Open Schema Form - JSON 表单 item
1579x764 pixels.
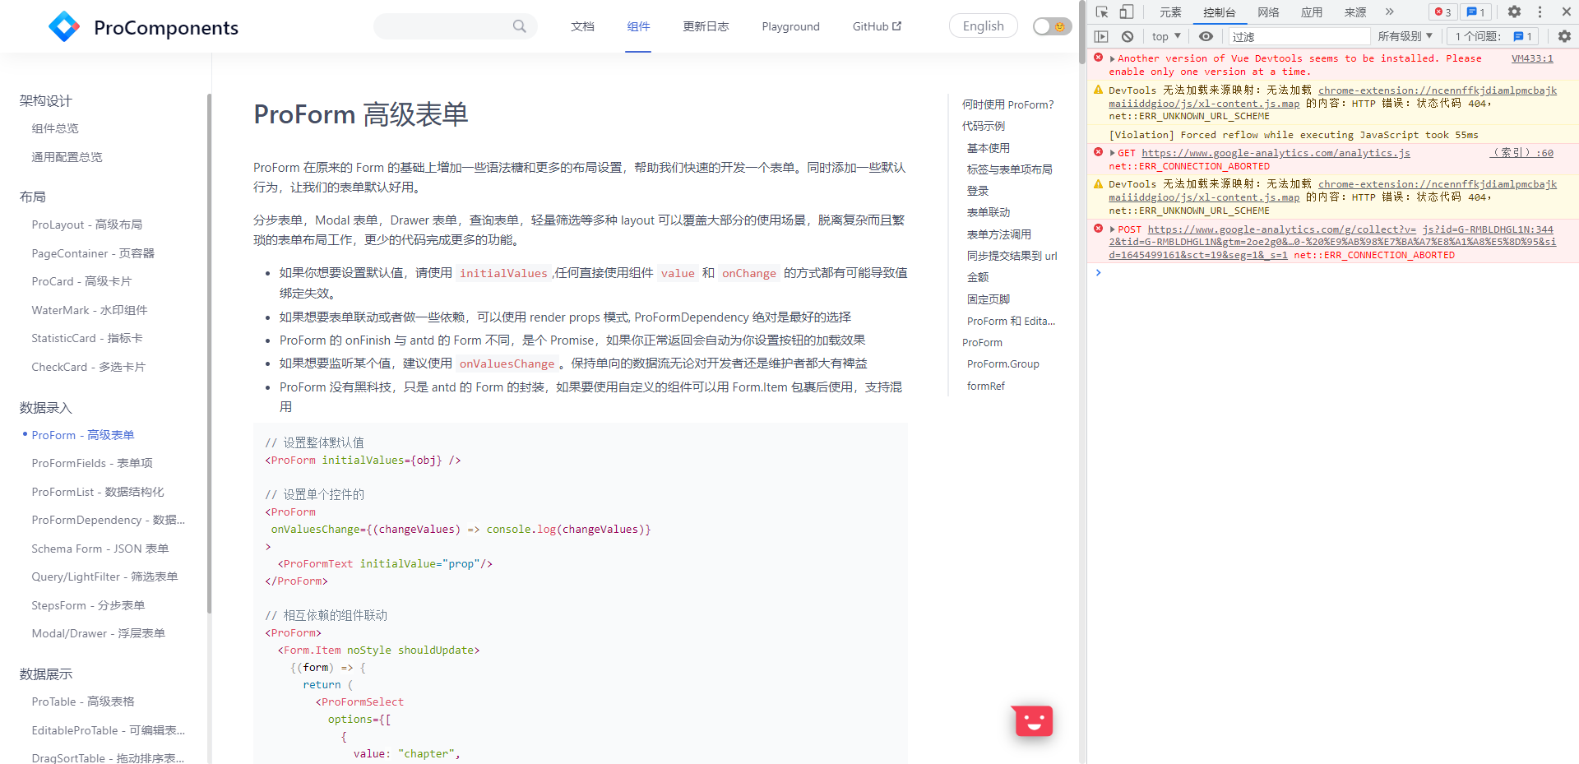100,549
